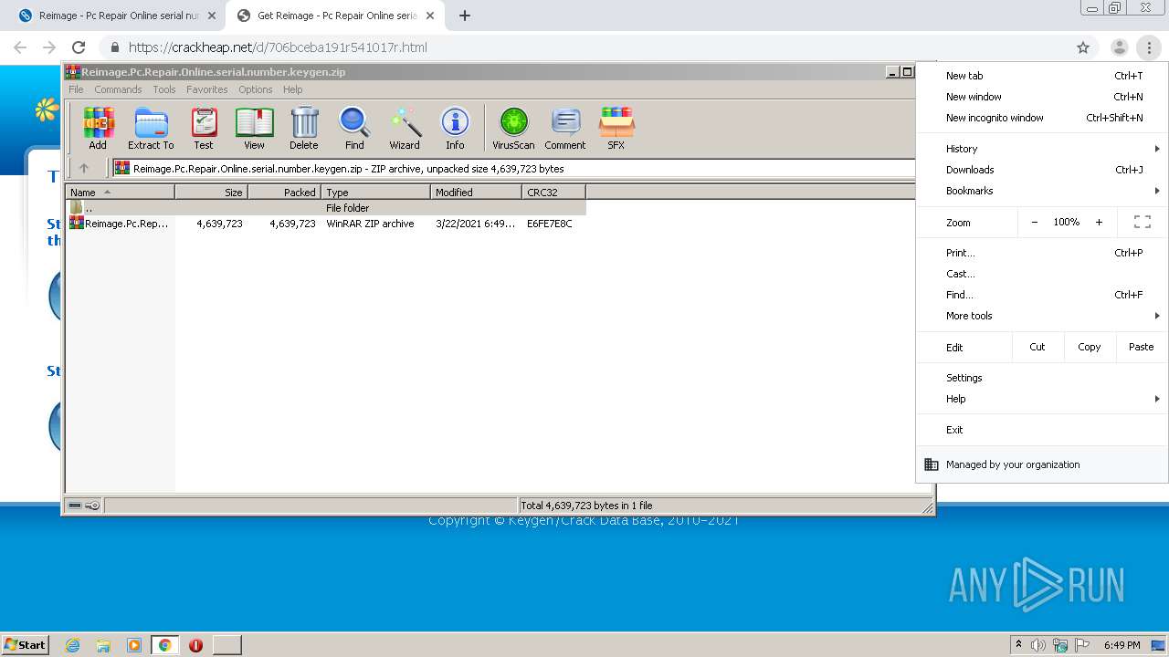Open WinRAR Commands menu
The width and height of the screenshot is (1169, 657).
click(118, 89)
